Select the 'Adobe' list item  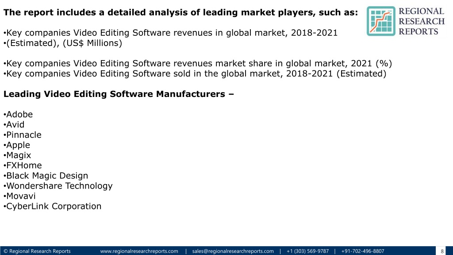tap(18, 114)
